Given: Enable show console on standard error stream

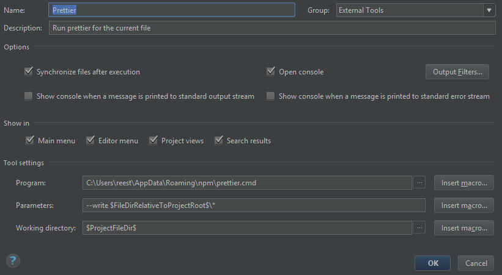Looking at the screenshot, I should (271, 96).
